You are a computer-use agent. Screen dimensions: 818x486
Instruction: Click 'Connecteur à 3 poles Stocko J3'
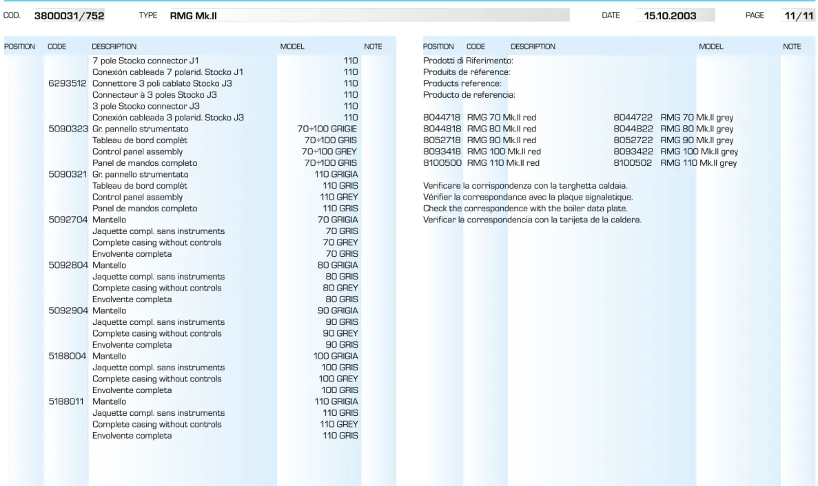click(154, 95)
